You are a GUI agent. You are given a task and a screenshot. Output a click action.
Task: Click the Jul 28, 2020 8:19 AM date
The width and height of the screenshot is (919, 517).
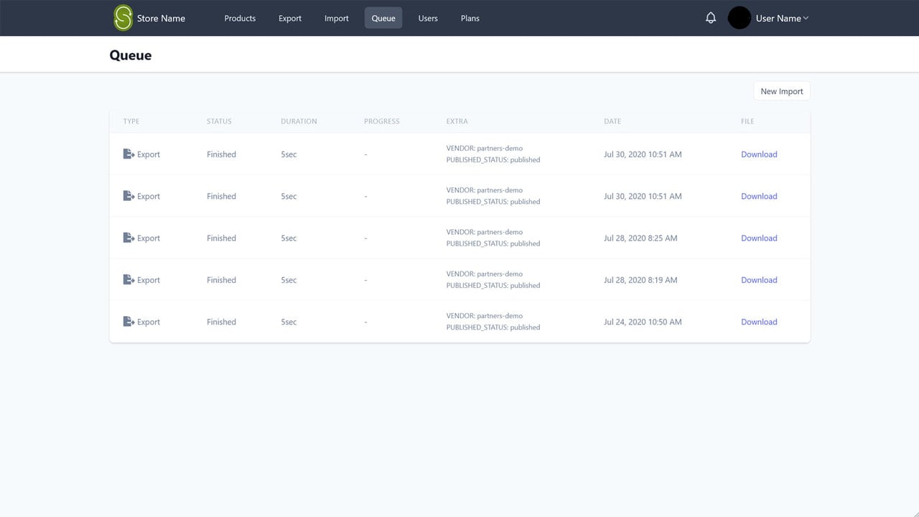pos(640,280)
